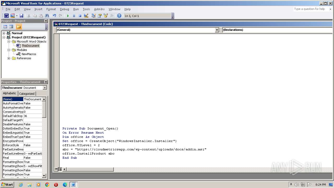Click the code line 'office.InstallProduct abc'
This screenshot has height=188, width=334.
tap(88, 154)
